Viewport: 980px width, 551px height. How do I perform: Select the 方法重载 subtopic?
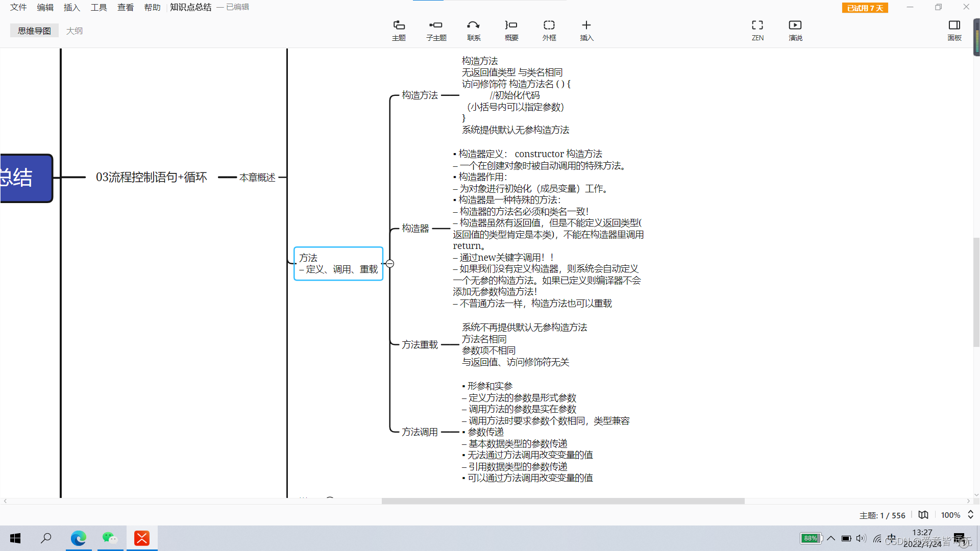pyautogui.click(x=420, y=344)
